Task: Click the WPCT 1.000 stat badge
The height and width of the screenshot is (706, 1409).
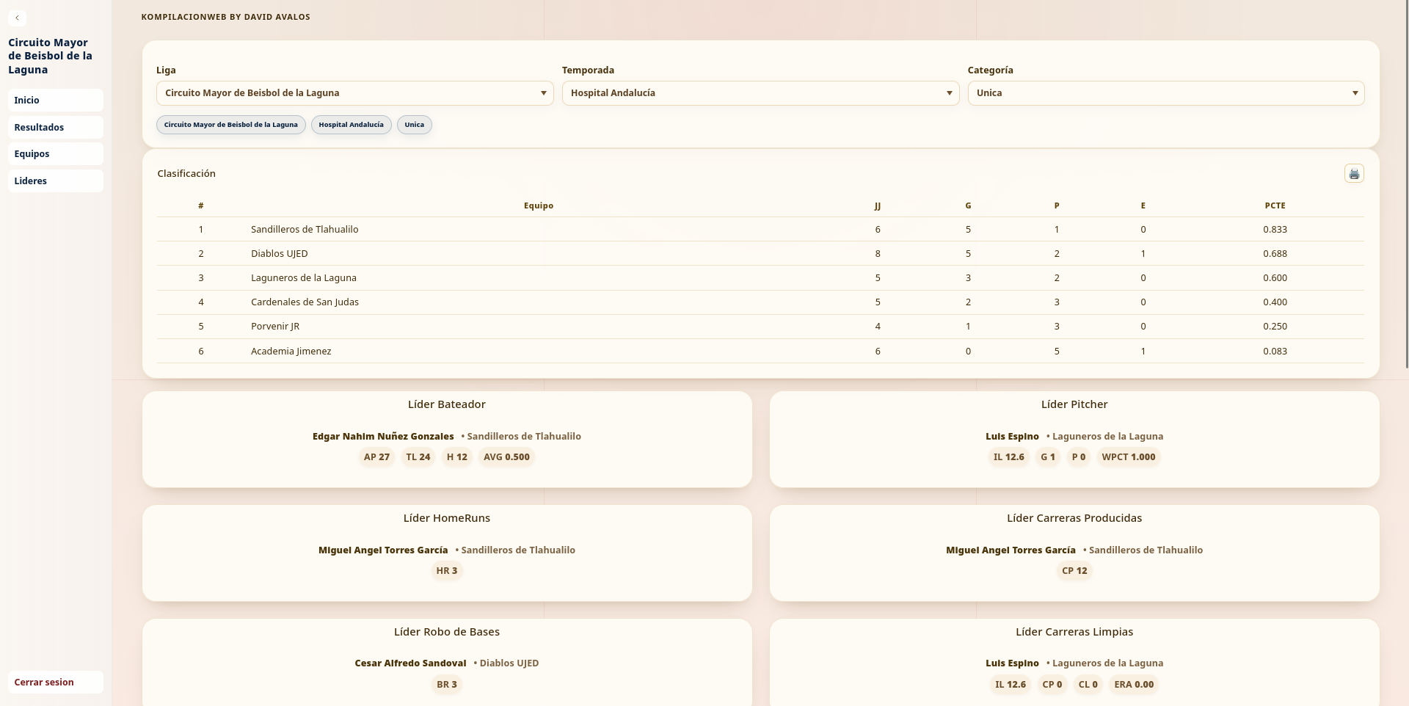Action: [1129, 456]
